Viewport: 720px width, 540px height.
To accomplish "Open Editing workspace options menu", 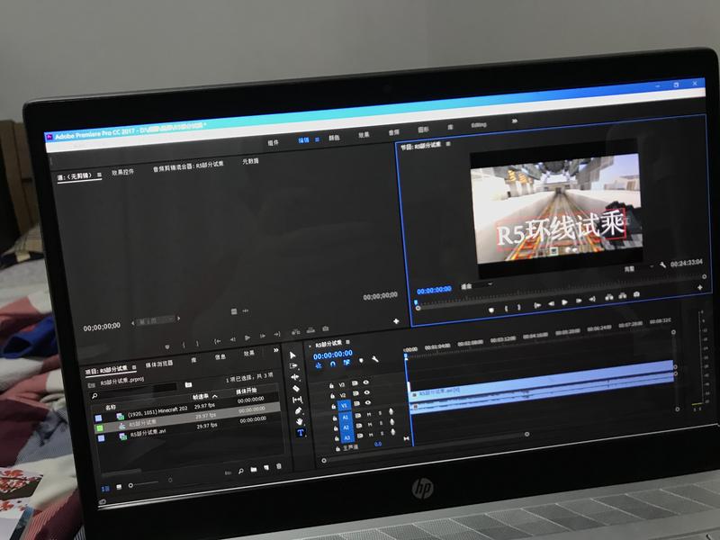I will [317, 139].
